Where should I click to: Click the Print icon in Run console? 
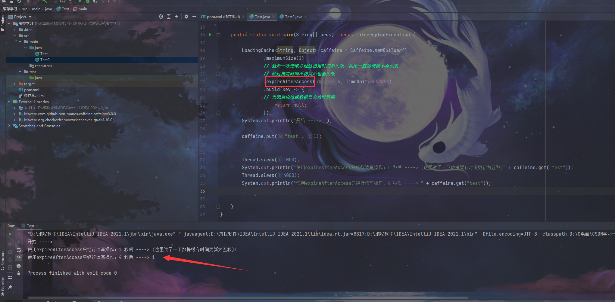(x=19, y=266)
